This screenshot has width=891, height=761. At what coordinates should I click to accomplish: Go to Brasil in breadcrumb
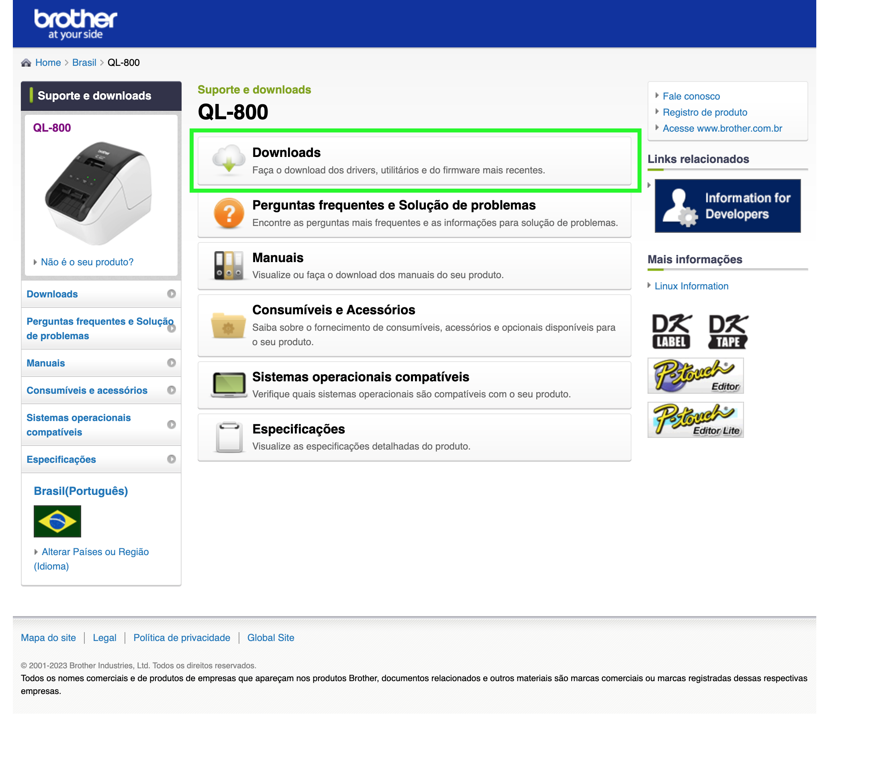(x=84, y=63)
